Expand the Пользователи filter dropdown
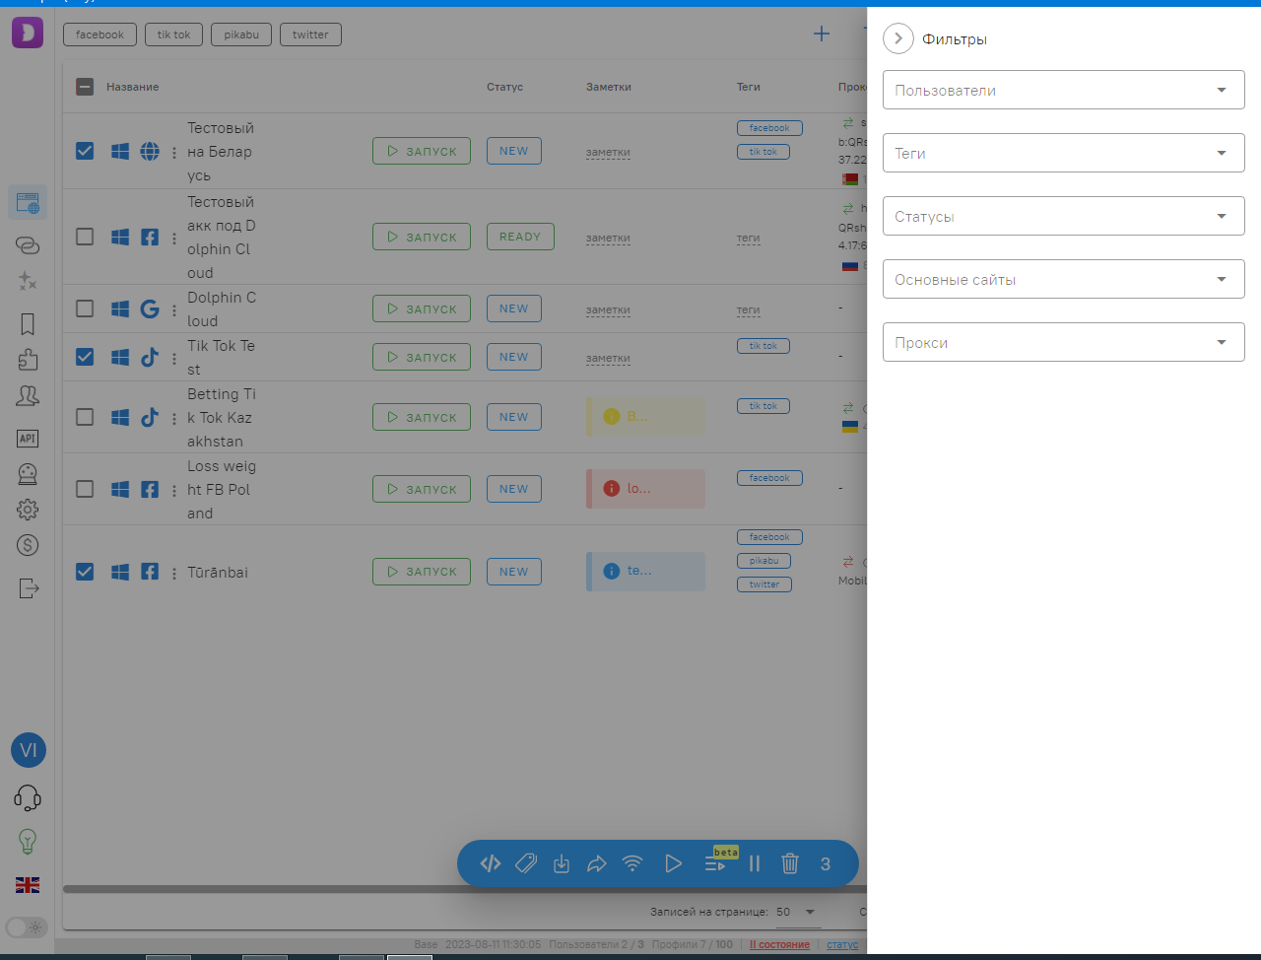The image size is (1261, 960). 1063,90
